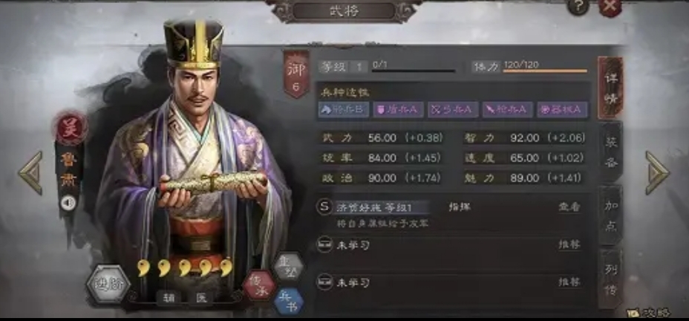Select the S-rank skill icon
The width and height of the screenshot is (689, 321).
(x=324, y=207)
